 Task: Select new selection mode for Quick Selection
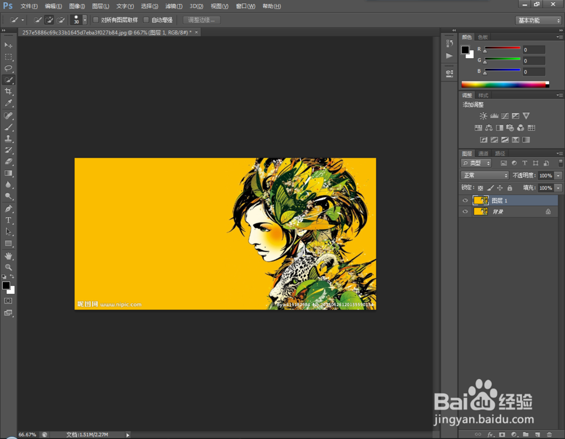coord(37,20)
